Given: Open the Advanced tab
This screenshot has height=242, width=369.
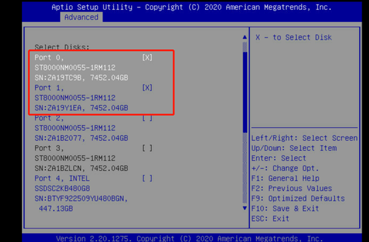Looking at the screenshot, I should pos(81,17).
